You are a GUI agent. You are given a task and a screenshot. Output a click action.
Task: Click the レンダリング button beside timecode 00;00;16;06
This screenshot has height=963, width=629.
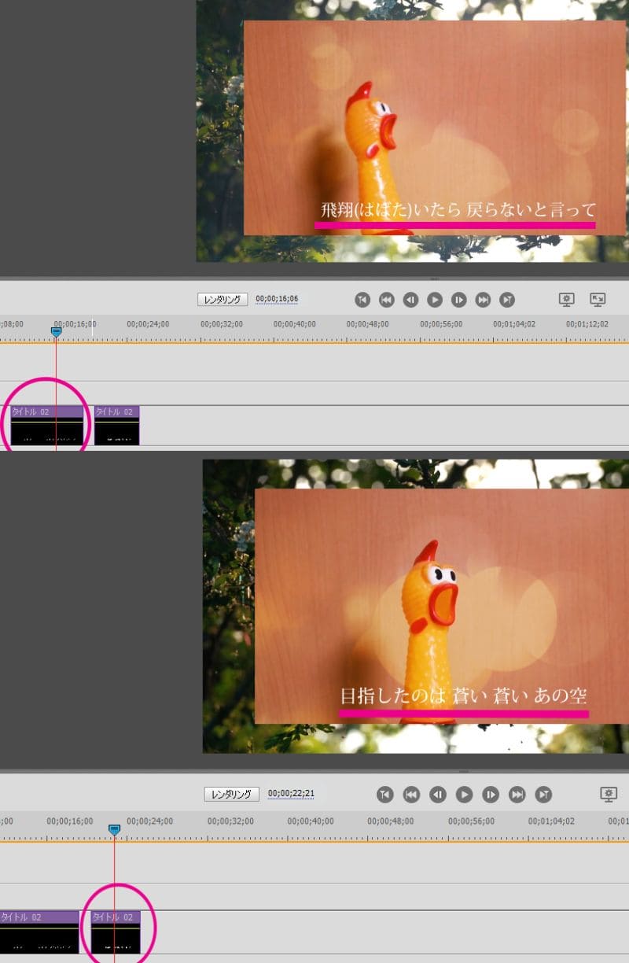[223, 300]
